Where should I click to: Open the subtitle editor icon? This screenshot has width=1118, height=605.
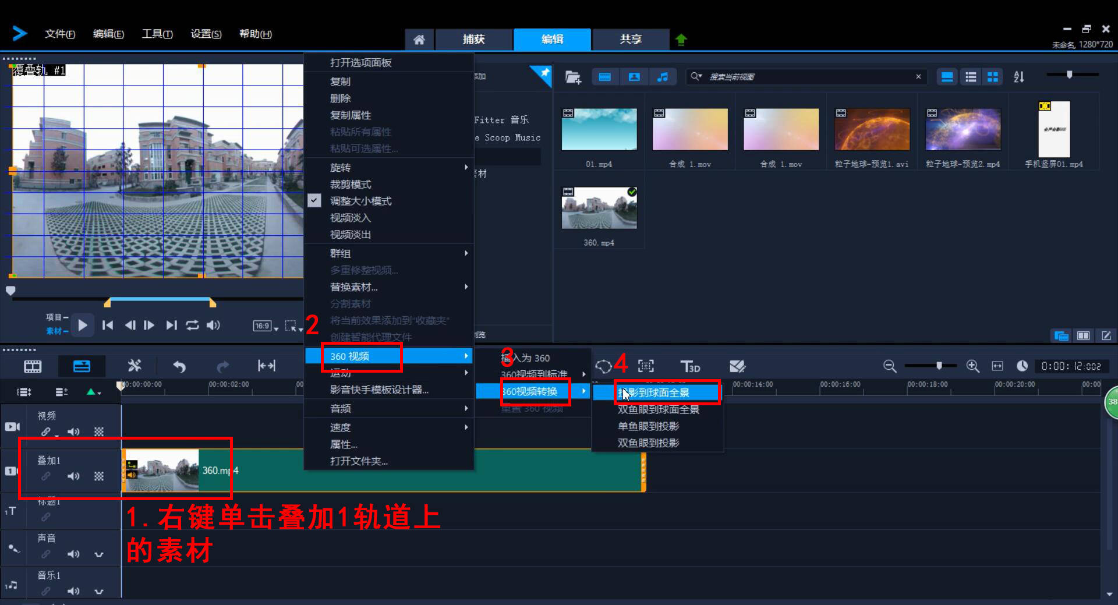tap(738, 366)
